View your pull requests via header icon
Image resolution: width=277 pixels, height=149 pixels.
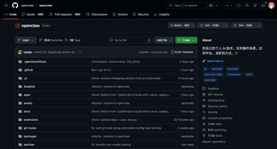tap(247, 5)
